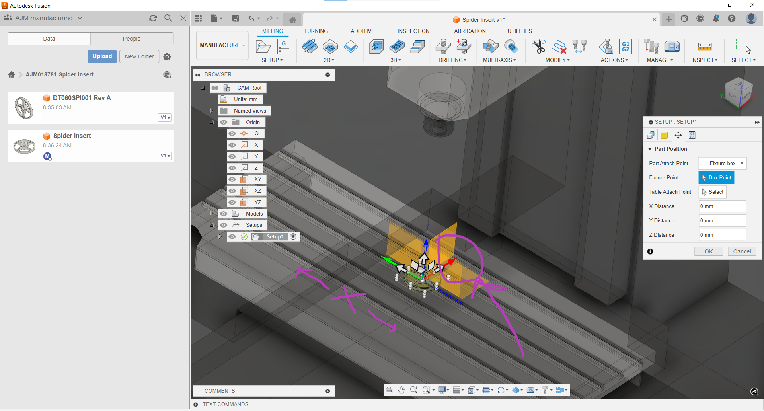
Task: Collapse the Part Position section
Action: click(650, 149)
